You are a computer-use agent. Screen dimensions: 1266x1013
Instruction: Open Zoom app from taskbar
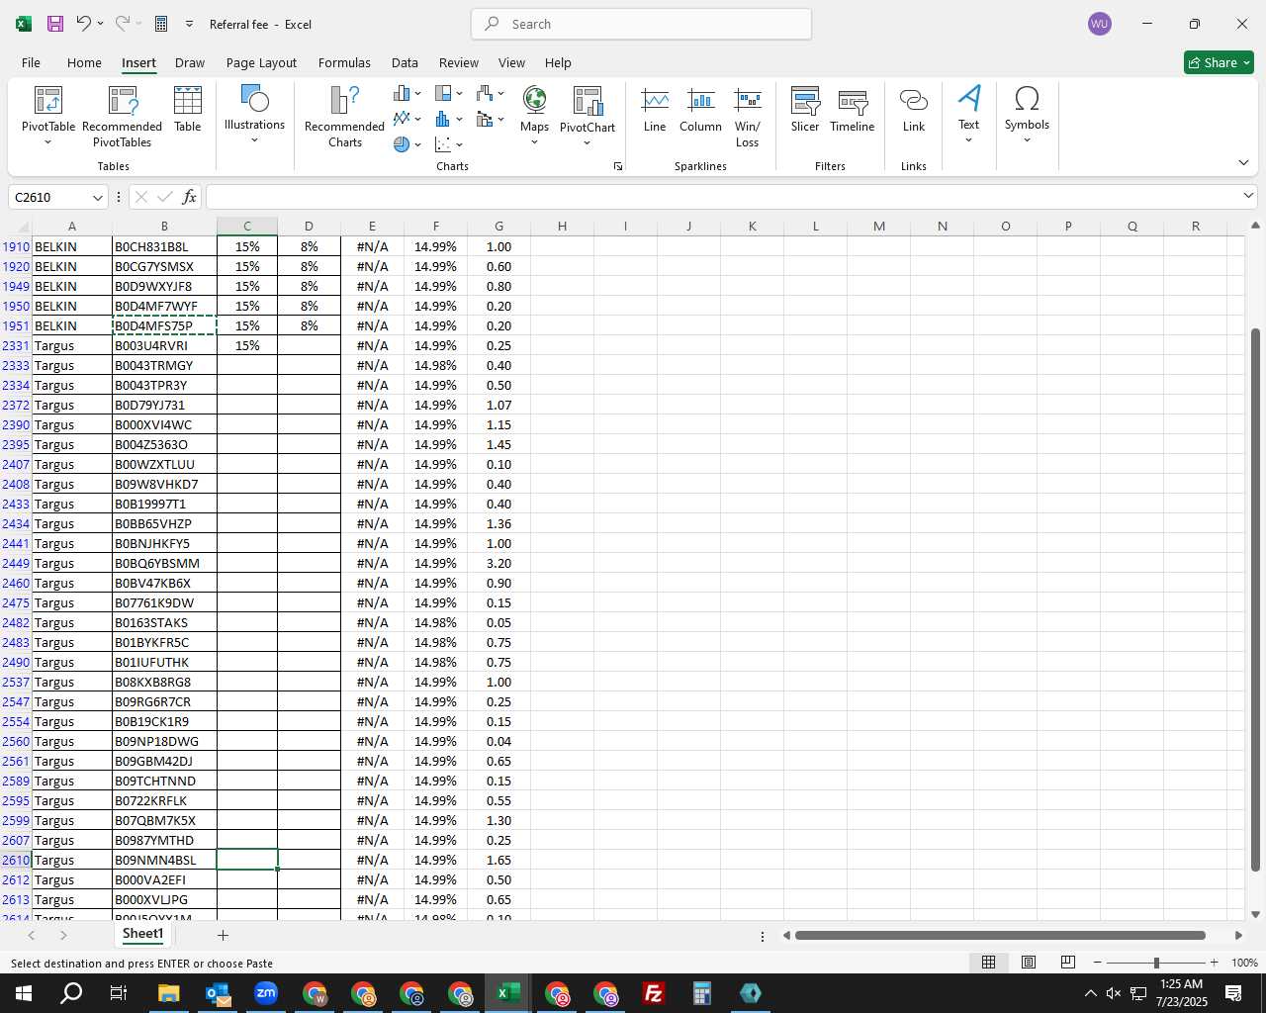[x=266, y=993]
